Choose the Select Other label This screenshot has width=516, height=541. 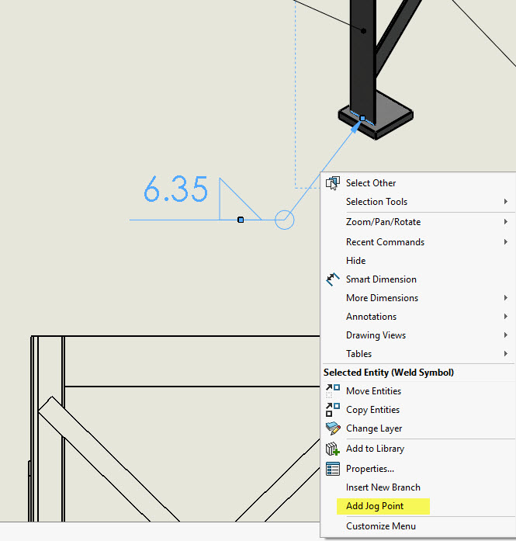[x=371, y=183]
